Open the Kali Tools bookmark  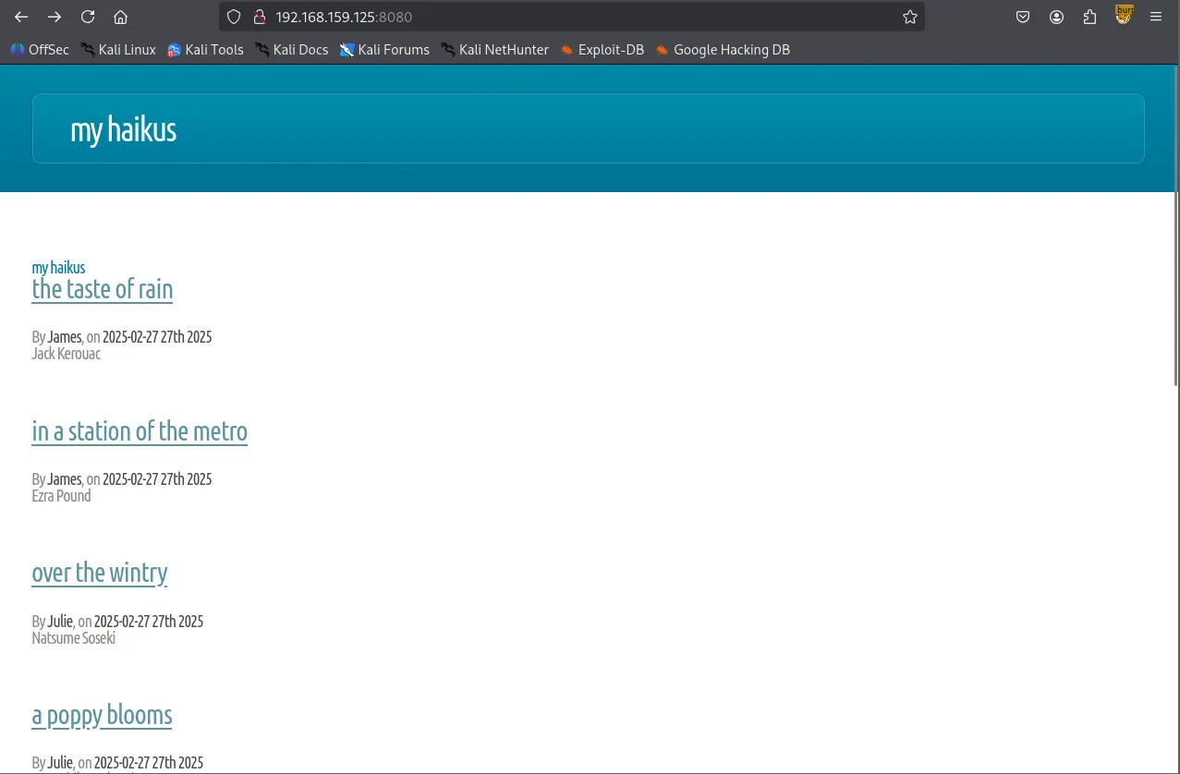pos(205,50)
